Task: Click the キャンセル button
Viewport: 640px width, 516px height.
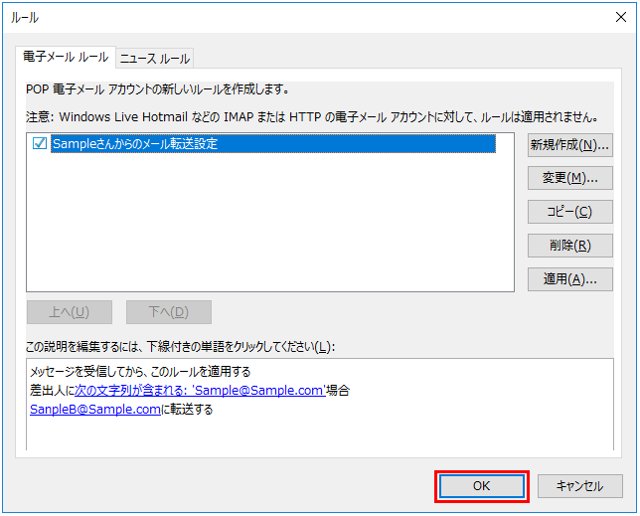Action: [580, 486]
